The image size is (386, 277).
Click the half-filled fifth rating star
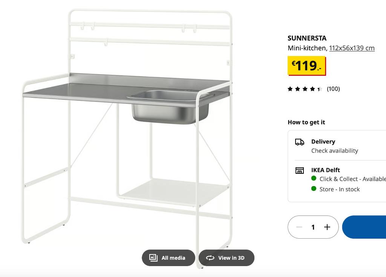click(320, 89)
